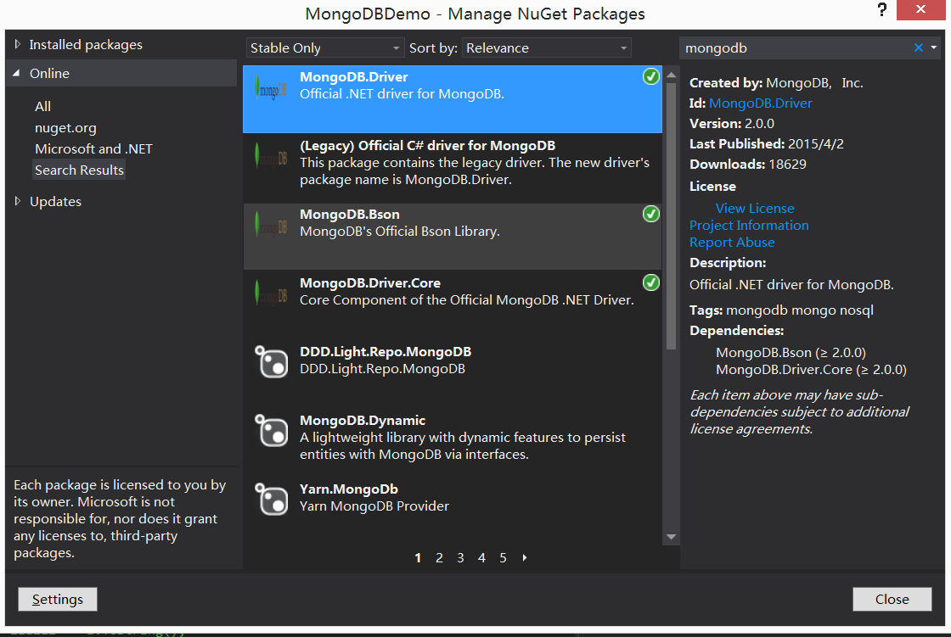Click the package list scrollbar down arrow
The image size is (951, 637).
[x=671, y=537]
